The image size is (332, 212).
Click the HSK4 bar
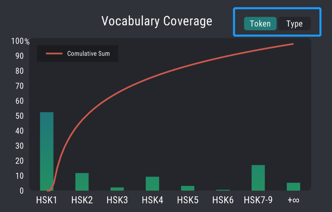point(152,183)
